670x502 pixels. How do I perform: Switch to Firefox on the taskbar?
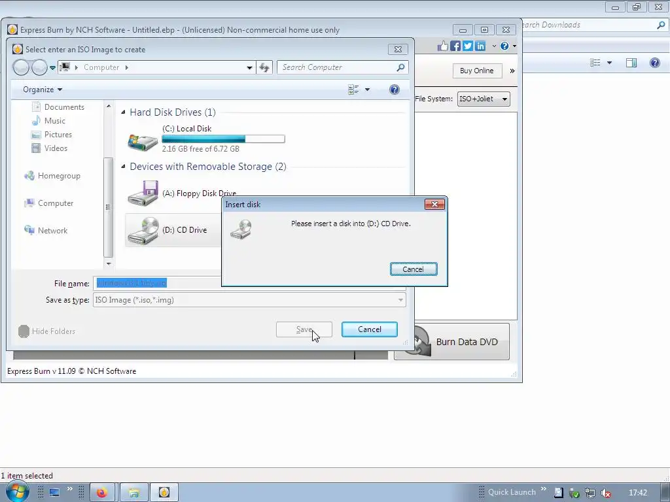(101, 493)
